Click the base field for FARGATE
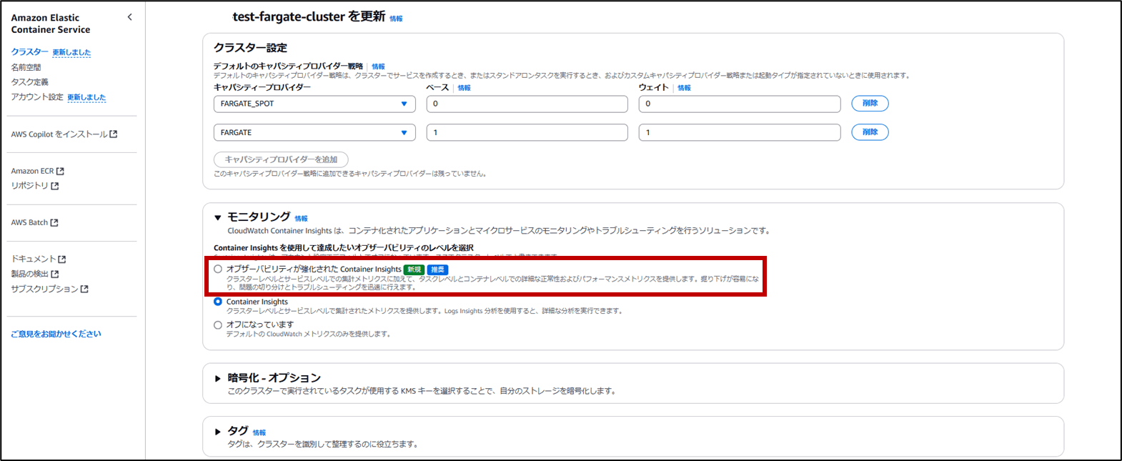Viewport: 1122px width, 461px height. 527,132
